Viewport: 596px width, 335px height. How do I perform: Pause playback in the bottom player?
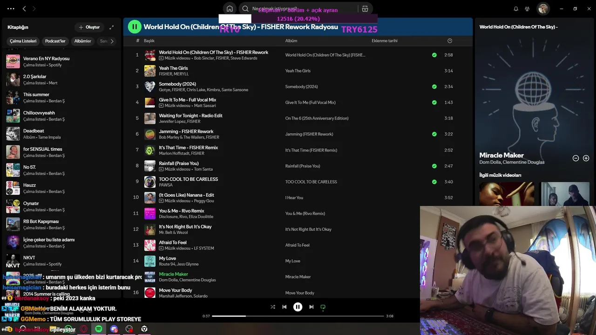click(x=298, y=307)
